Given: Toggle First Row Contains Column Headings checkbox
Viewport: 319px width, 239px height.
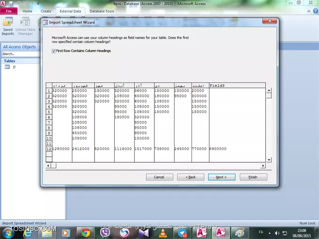Looking at the screenshot, I should pyautogui.click(x=54, y=51).
